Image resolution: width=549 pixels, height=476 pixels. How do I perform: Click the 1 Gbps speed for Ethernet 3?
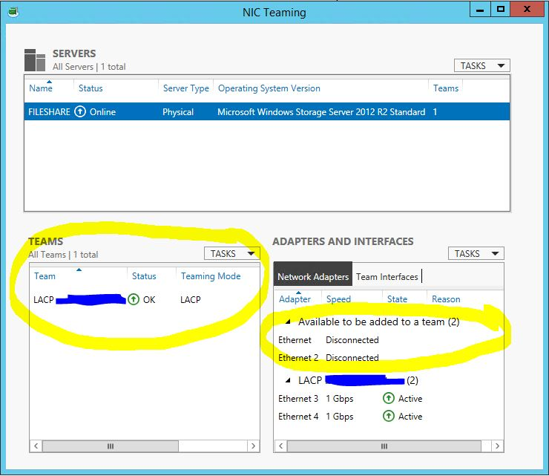340,399
